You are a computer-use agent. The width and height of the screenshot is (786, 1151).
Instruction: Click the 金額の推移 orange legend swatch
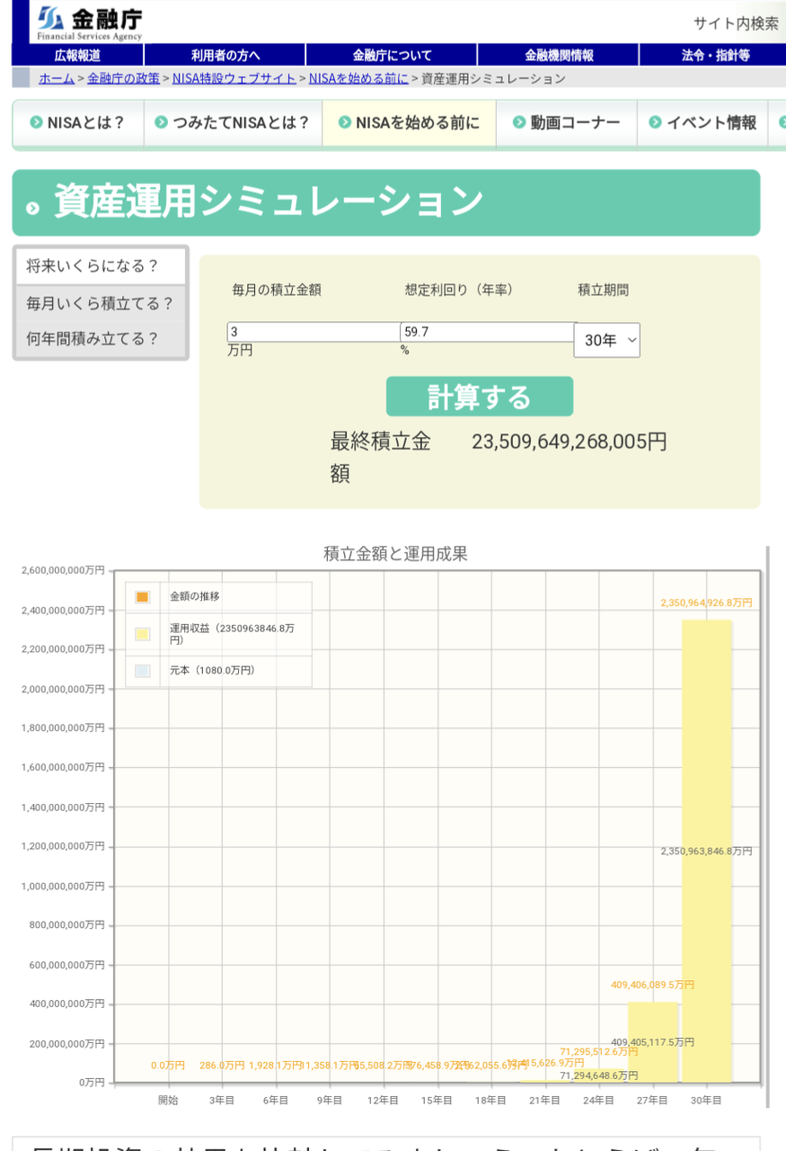pos(142,597)
